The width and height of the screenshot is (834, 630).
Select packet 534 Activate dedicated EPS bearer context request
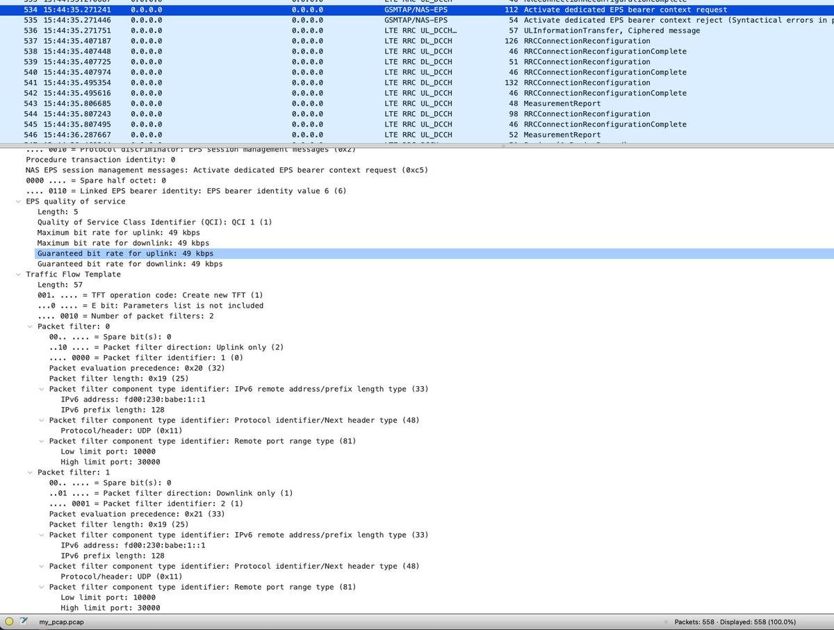(417, 10)
